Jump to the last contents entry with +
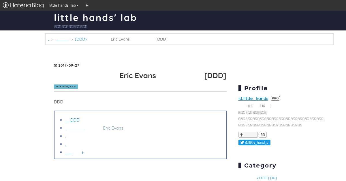This screenshot has width=346, height=181. click(x=74, y=152)
